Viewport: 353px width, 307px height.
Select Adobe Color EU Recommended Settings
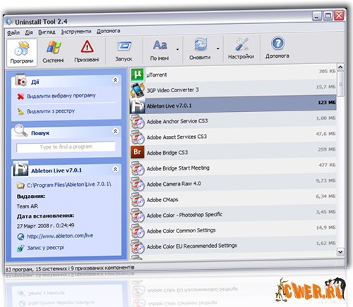tap(233, 246)
